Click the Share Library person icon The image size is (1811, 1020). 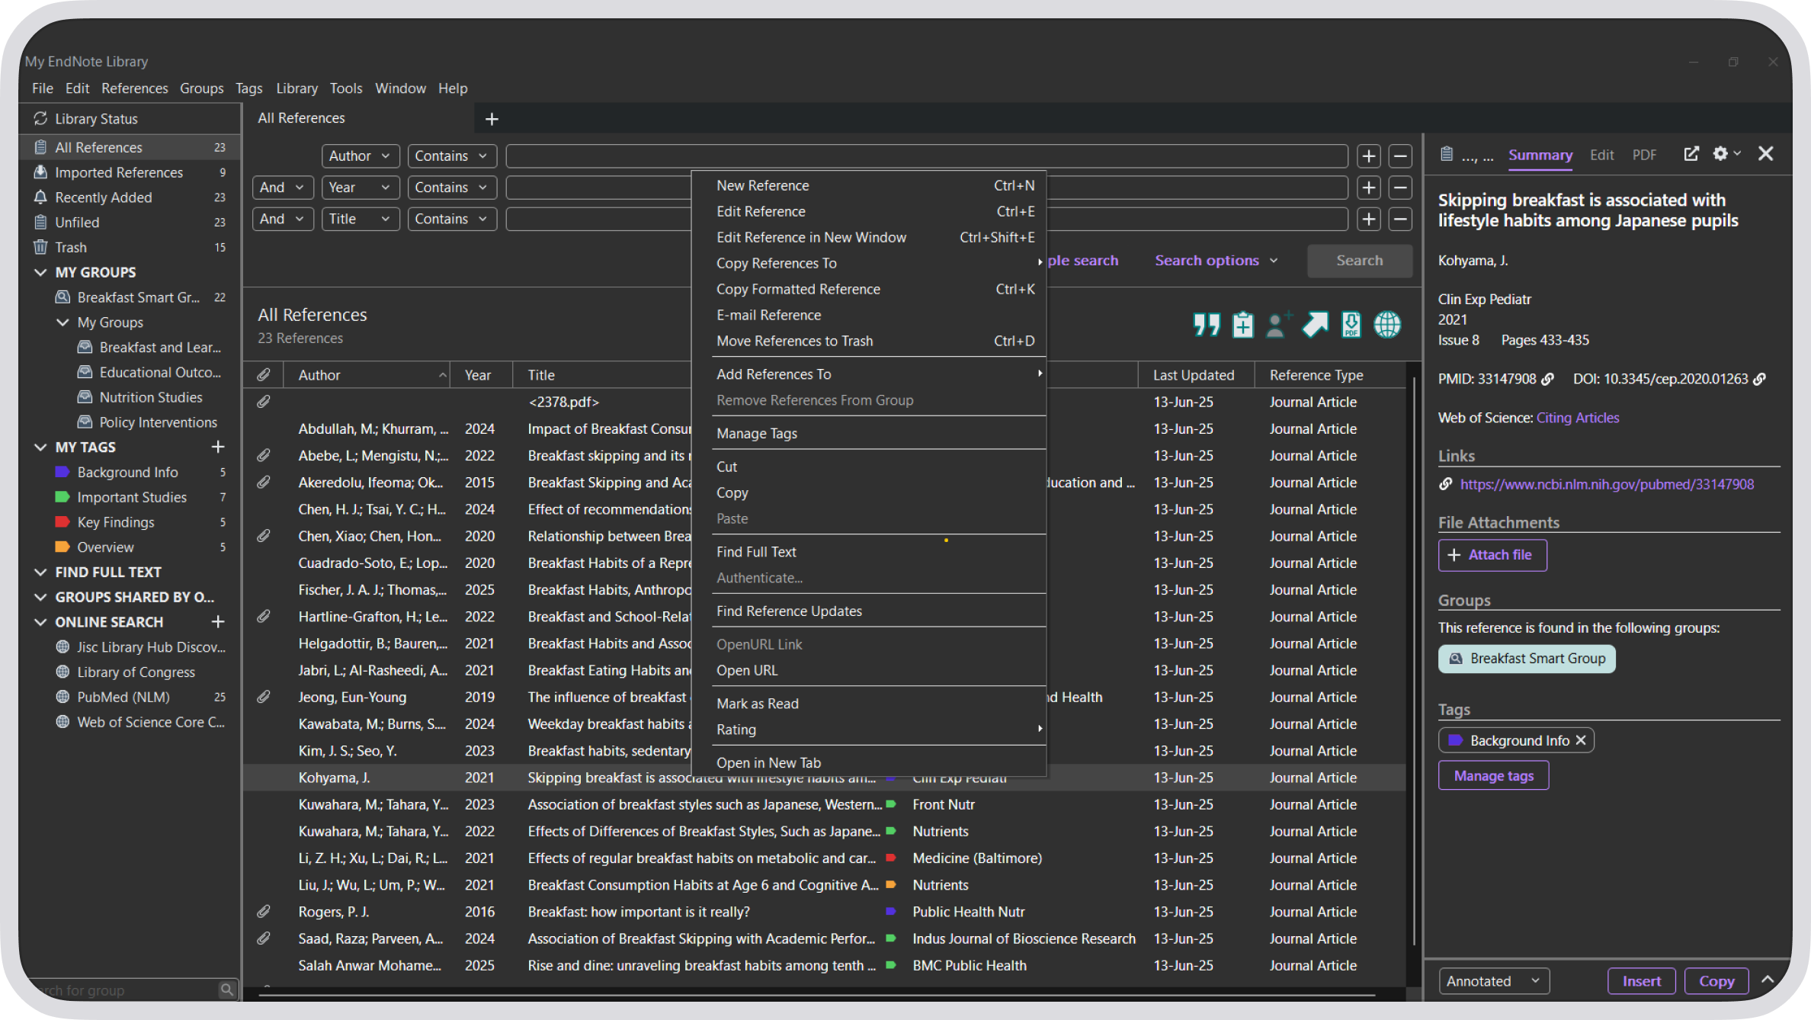click(1278, 325)
